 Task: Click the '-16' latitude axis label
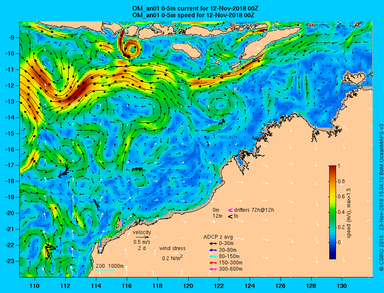point(10,149)
